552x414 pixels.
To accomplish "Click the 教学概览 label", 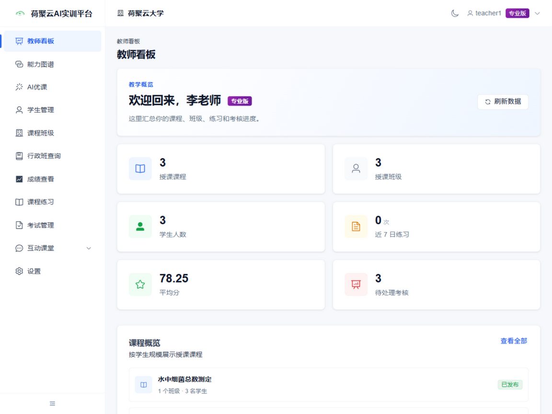I will (x=141, y=84).
